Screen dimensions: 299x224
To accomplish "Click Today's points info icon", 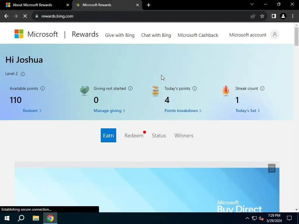I will tap(194, 88).
